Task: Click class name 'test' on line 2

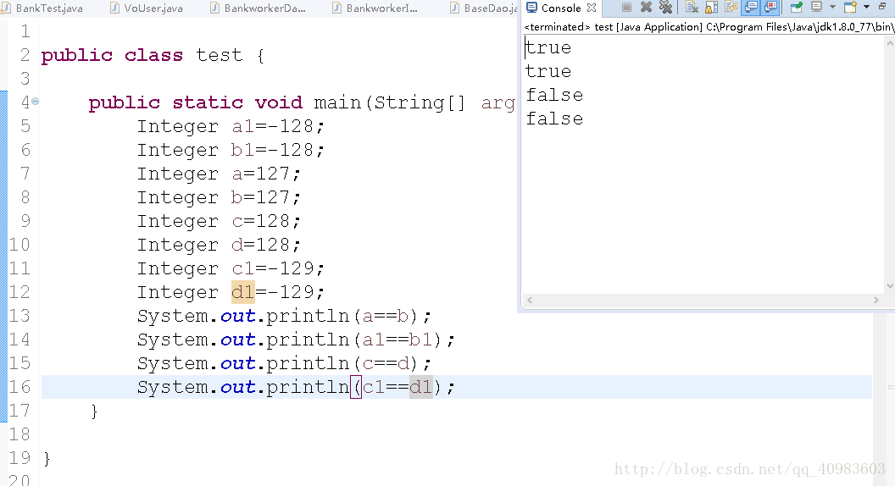Action: click(x=220, y=55)
